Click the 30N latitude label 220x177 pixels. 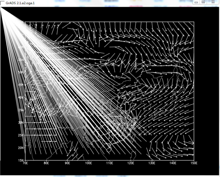point(21,122)
